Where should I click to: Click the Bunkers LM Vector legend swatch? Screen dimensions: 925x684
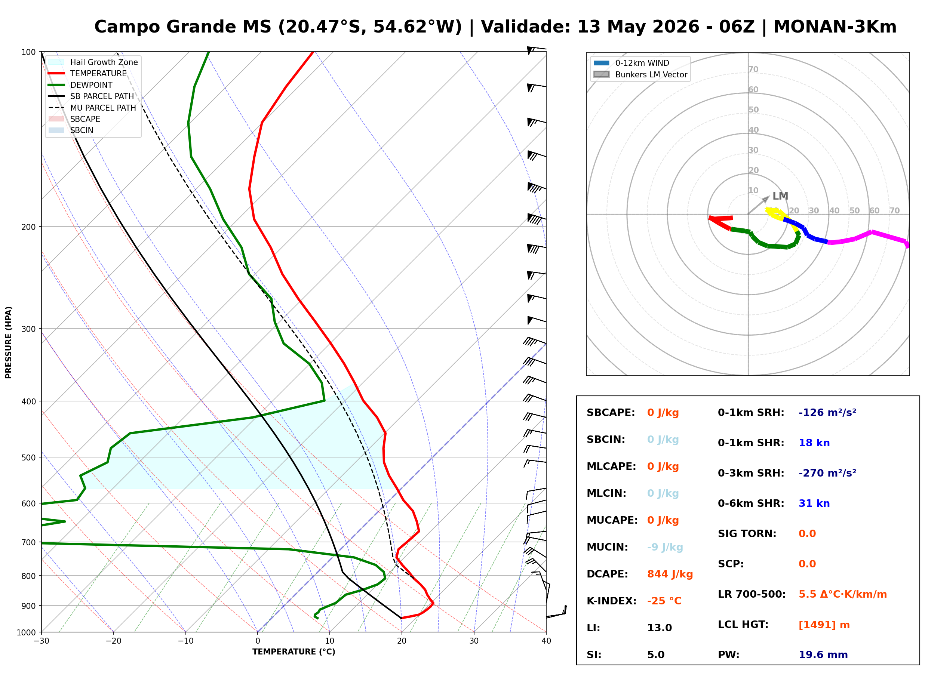pos(601,74)
